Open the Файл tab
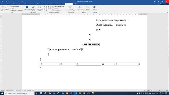This screenshot has width=169, height=95. [2, 4]
